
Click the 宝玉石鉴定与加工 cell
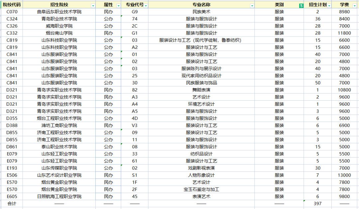201,189
